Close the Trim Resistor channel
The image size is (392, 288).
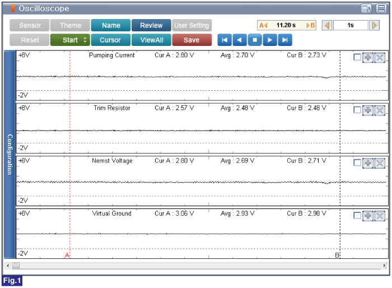tap(380, 110)
